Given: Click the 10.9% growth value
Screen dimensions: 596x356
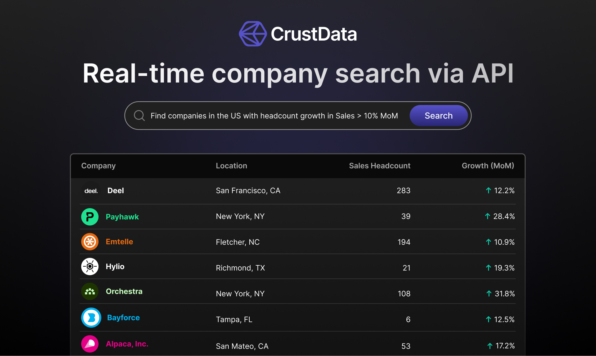Looking at the screenshot, I should [x=504, y=242].
